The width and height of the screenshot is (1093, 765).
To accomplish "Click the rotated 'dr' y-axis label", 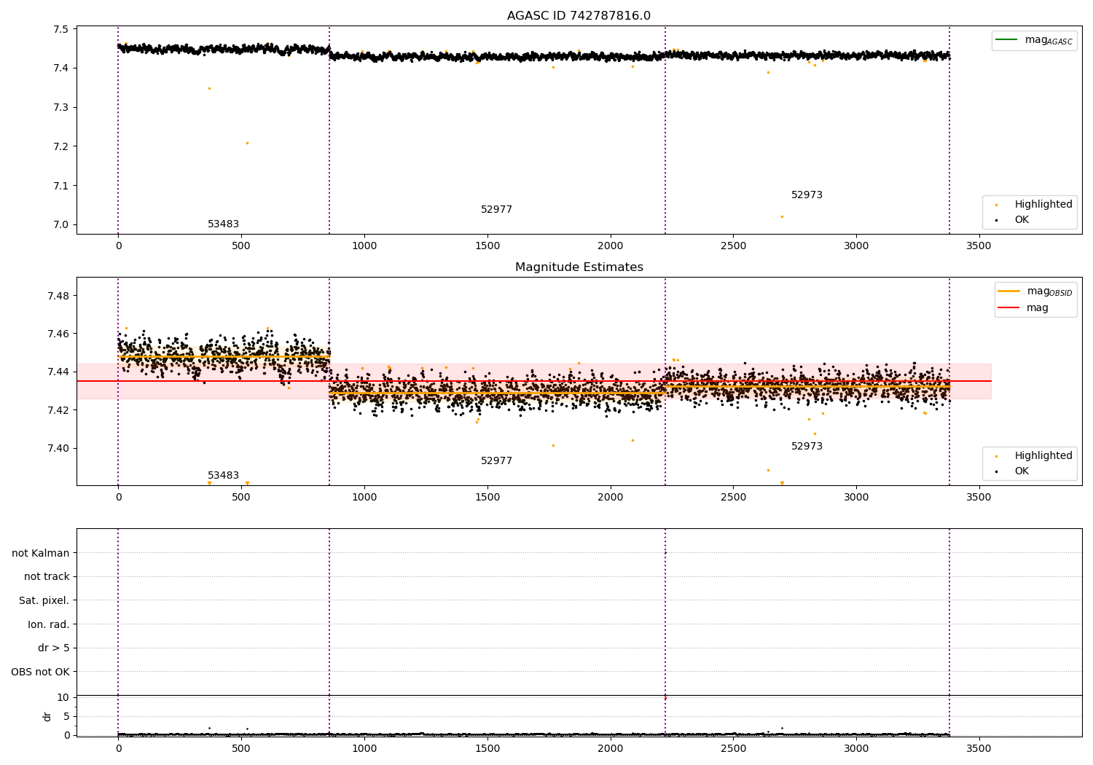I will point(47,716).
